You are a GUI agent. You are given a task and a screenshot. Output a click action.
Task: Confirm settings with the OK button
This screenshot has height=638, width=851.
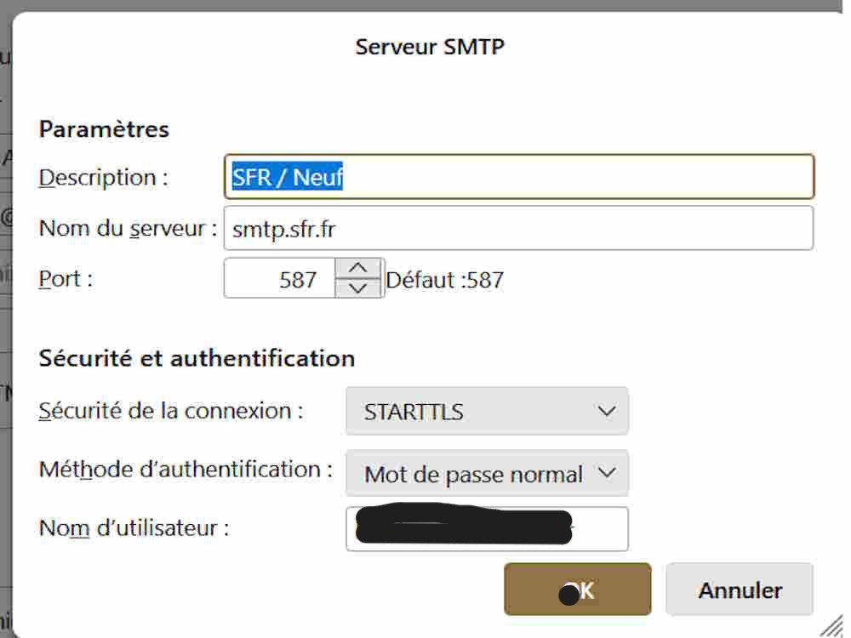(577, 590)
